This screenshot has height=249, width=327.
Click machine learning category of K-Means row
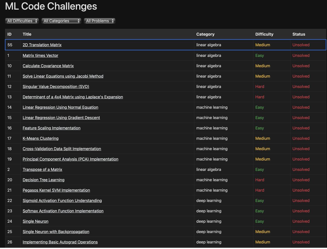[212, 138]
